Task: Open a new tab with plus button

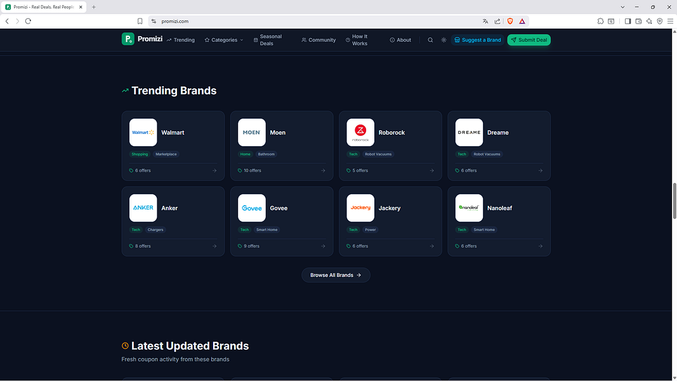Action: [94, 7]
